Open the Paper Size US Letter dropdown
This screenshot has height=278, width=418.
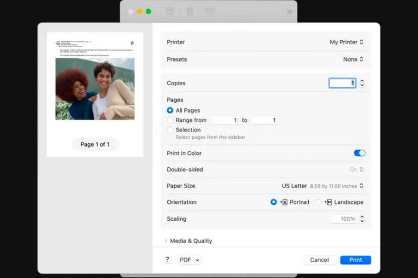(322, 186)
